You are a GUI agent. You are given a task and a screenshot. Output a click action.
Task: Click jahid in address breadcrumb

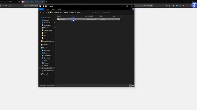(78, 13)
